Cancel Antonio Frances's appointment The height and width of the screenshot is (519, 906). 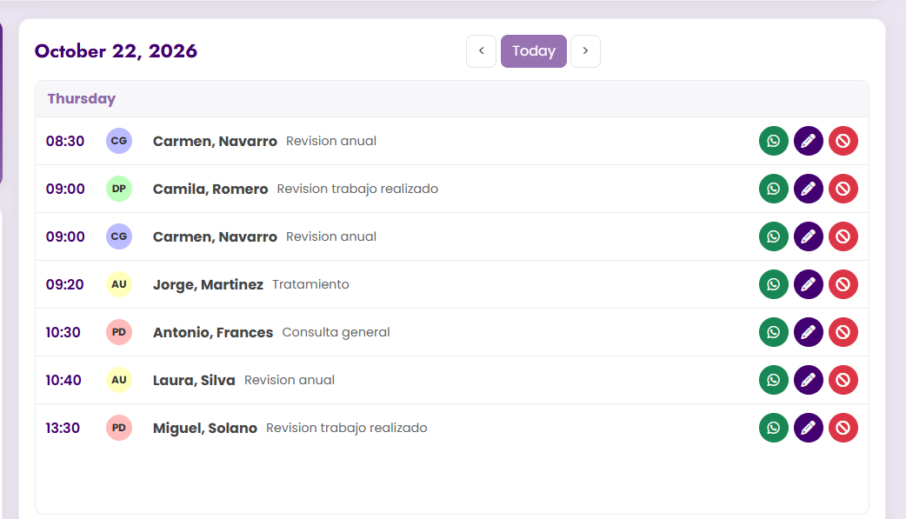tap(843, 332)
